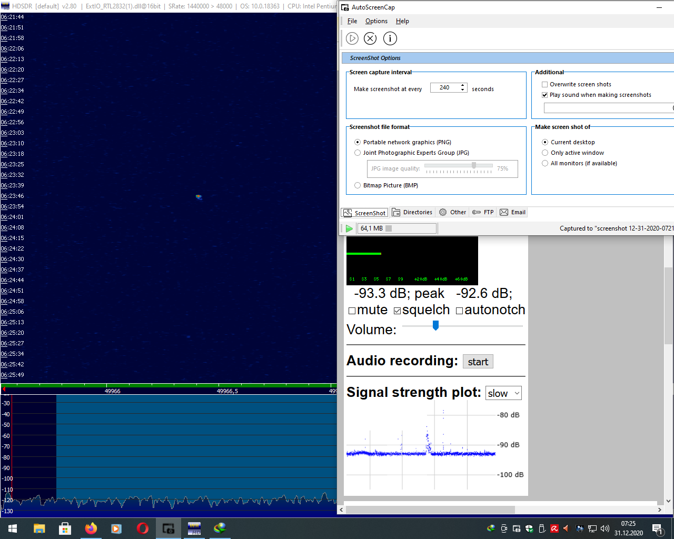This screenshot has height=539, width=674.
Task: Open Opera browser from taskbar
Action: [142, 528]
